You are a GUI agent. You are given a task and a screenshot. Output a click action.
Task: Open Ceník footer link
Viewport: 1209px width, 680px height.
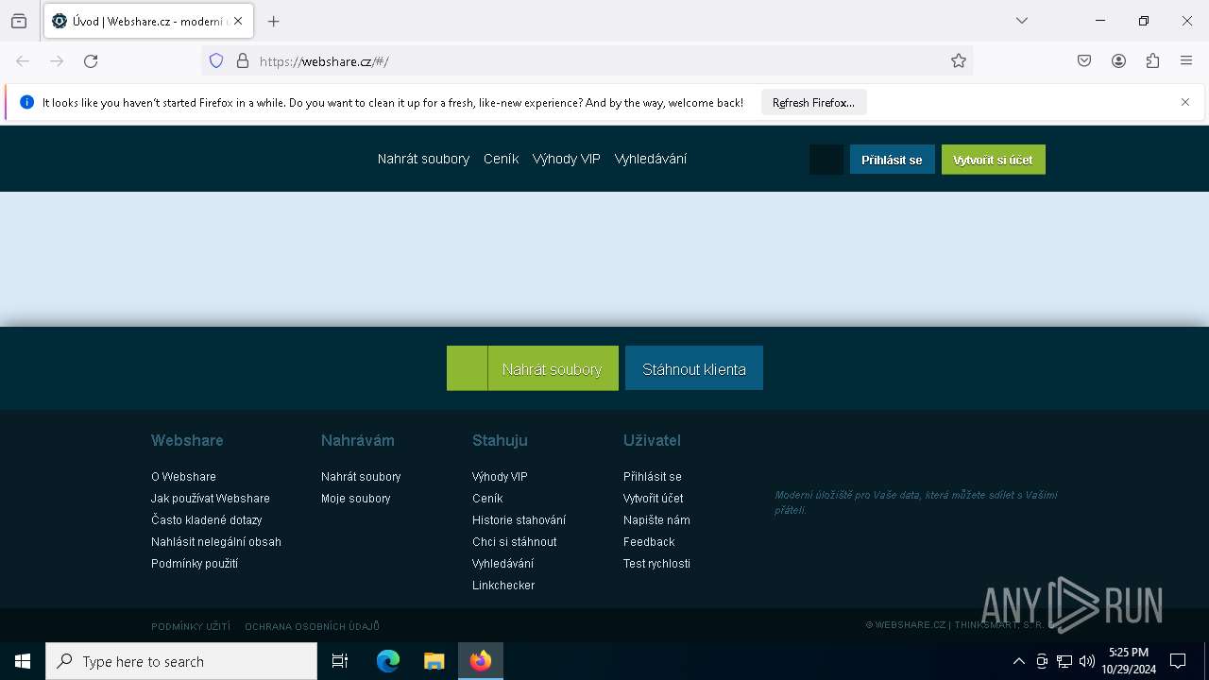tap(487, 499)
